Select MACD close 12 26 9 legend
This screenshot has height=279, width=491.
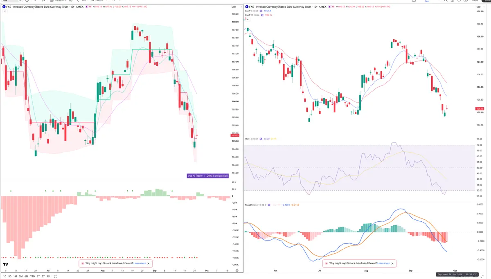click(256, 205)
